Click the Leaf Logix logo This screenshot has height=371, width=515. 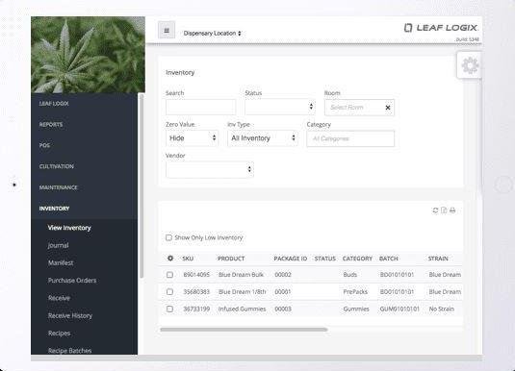[441, 28]
